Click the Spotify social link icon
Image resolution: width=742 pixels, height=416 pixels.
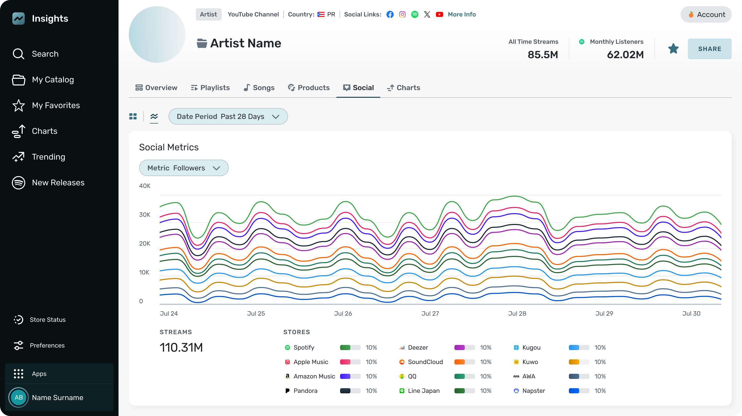[x=415, y=14]
